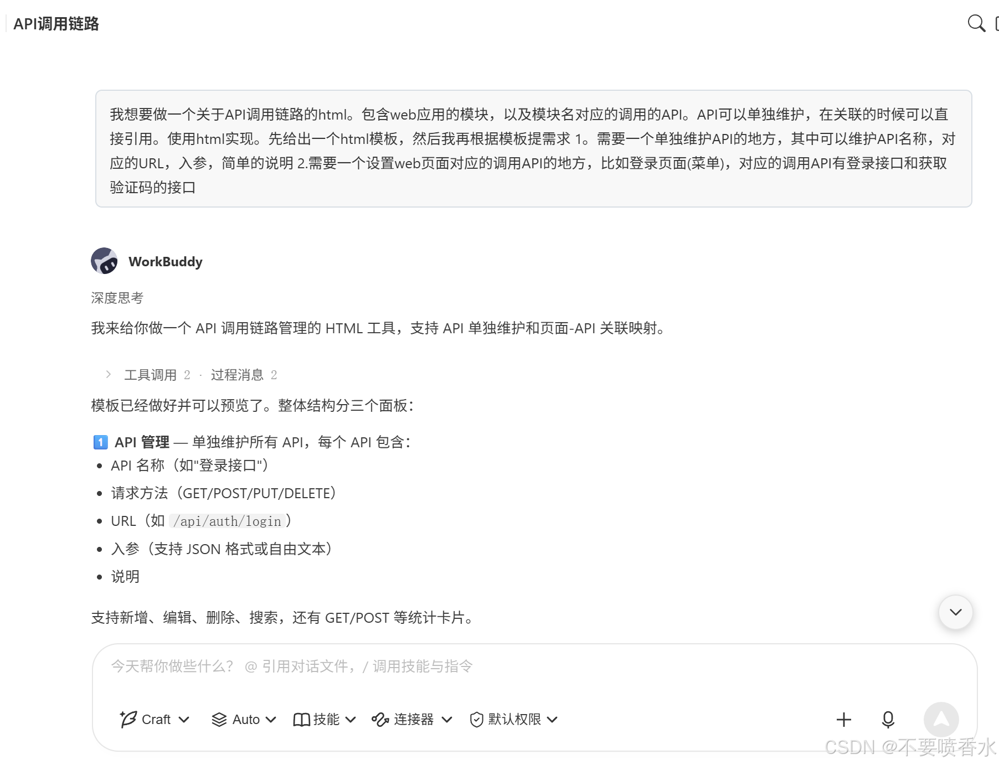Open the 技能 skills dropdown
The width and height of the screenshot is (999, 765).
pos(325,719)
